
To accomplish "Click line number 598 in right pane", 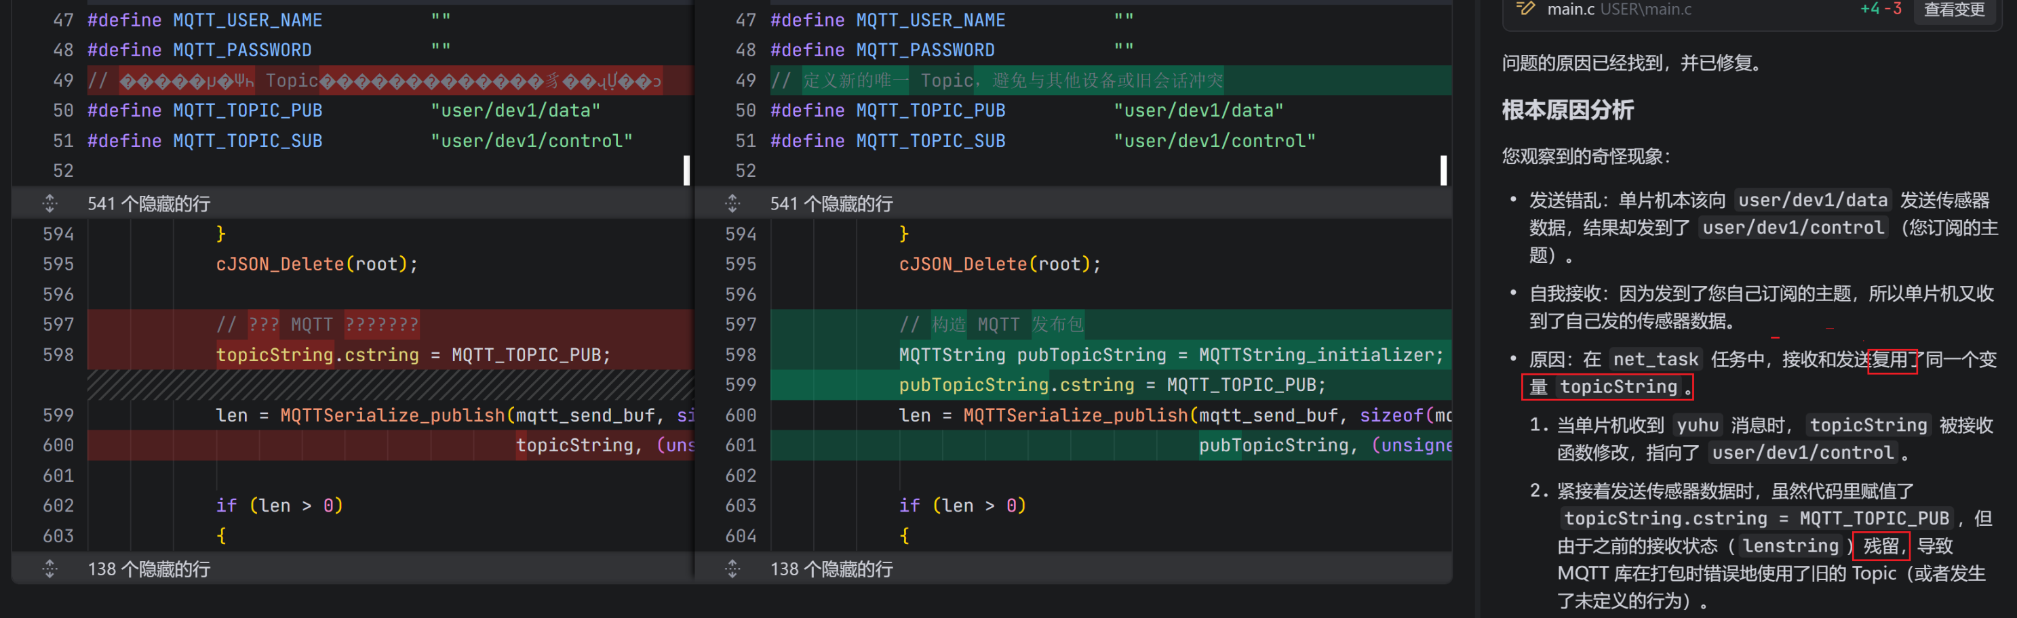I will coord(741,354).
